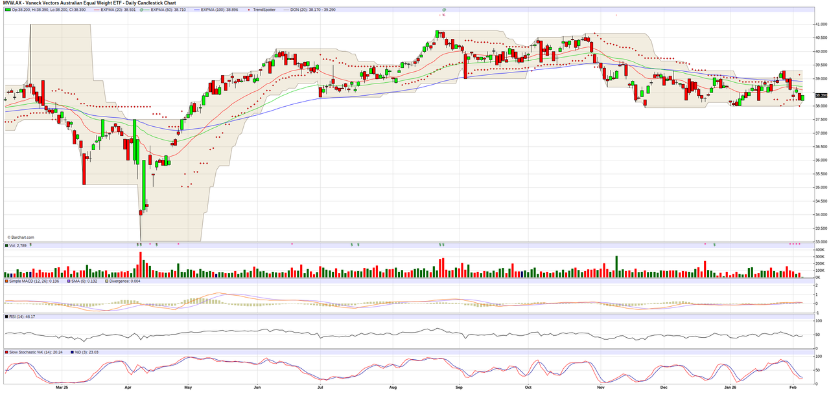The image size is (829, 398).
Task: Click the current price tag 38.390 on axis
Action: click(x=821, y=95)
